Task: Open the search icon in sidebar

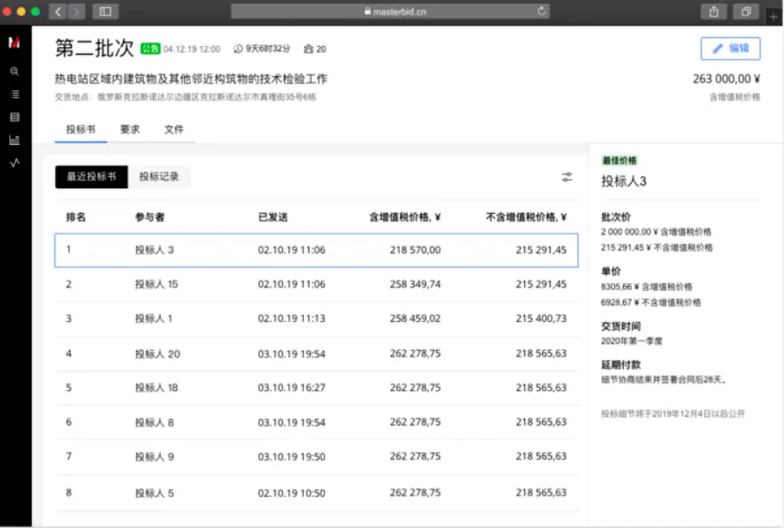Action: pos(14,72)
